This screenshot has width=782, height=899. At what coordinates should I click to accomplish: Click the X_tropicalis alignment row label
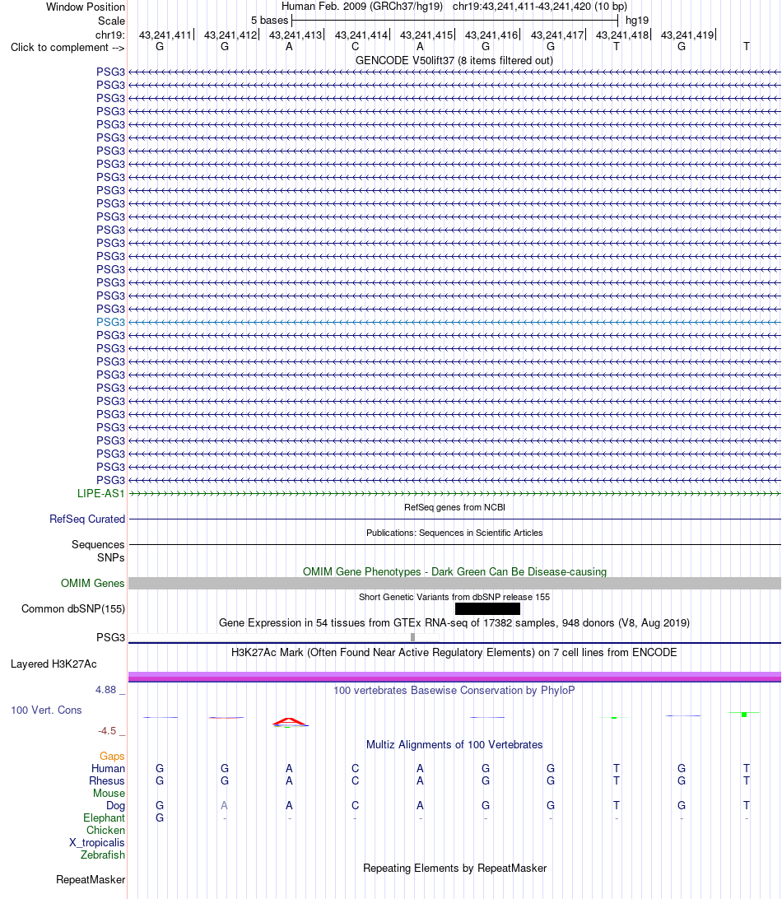tap(97, 843)
